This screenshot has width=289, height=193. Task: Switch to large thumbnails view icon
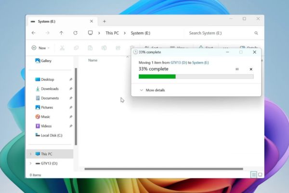tap(260, 175)
